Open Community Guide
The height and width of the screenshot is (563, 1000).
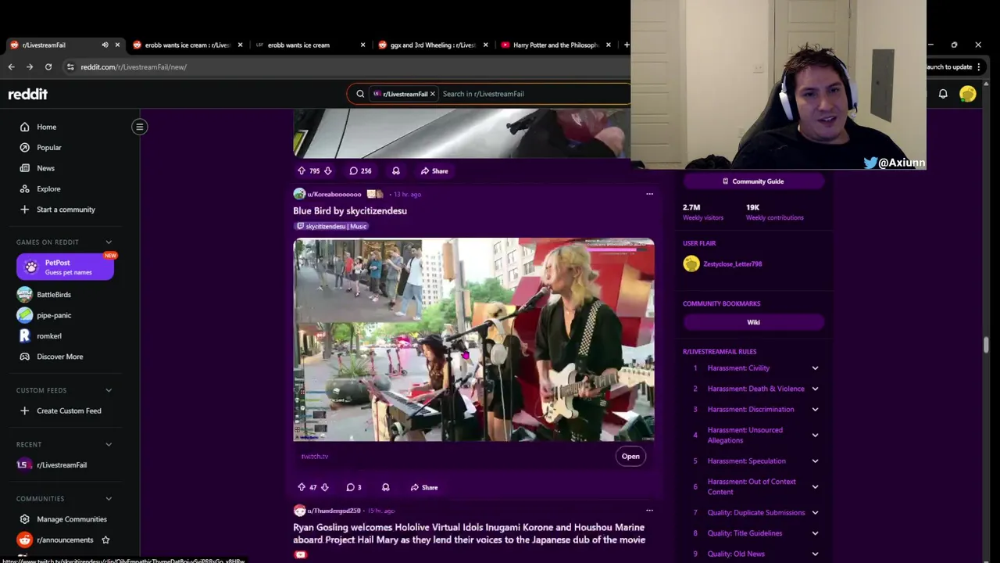(x=753, y=181)
